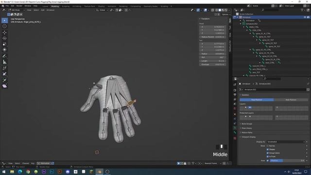Select the Rotate tool
311x175 pixels.
4,38
